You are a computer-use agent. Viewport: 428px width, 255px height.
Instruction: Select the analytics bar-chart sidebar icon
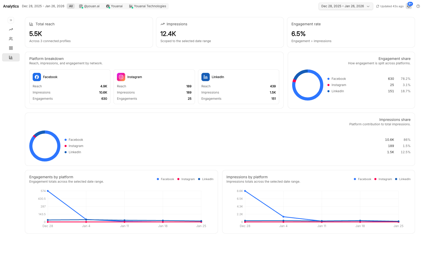pyautogui.click(x=11, y=57)
